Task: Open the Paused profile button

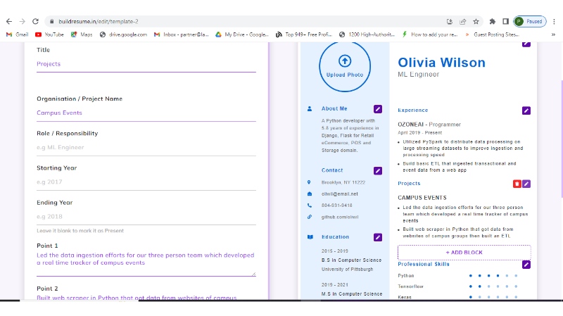Action: click(x=529, y=21)
